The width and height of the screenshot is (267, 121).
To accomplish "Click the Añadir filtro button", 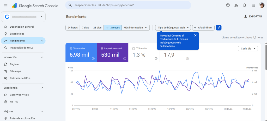I will (203, 28).
